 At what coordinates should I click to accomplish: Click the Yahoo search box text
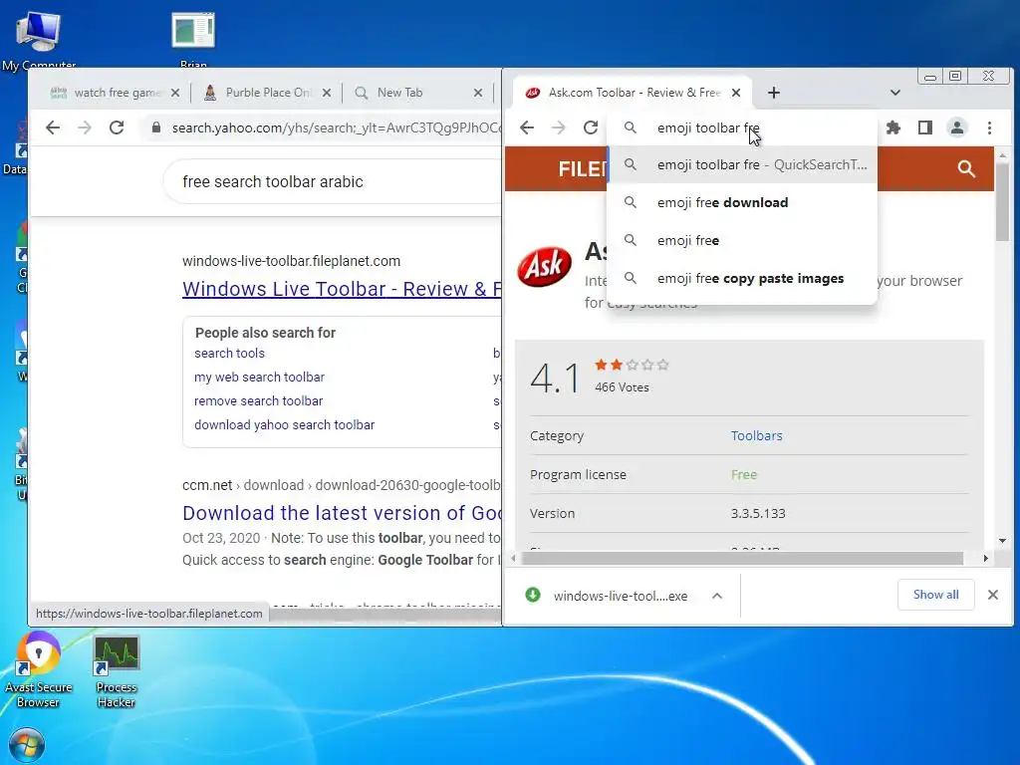pyautogui.click(x=273, y=181)
